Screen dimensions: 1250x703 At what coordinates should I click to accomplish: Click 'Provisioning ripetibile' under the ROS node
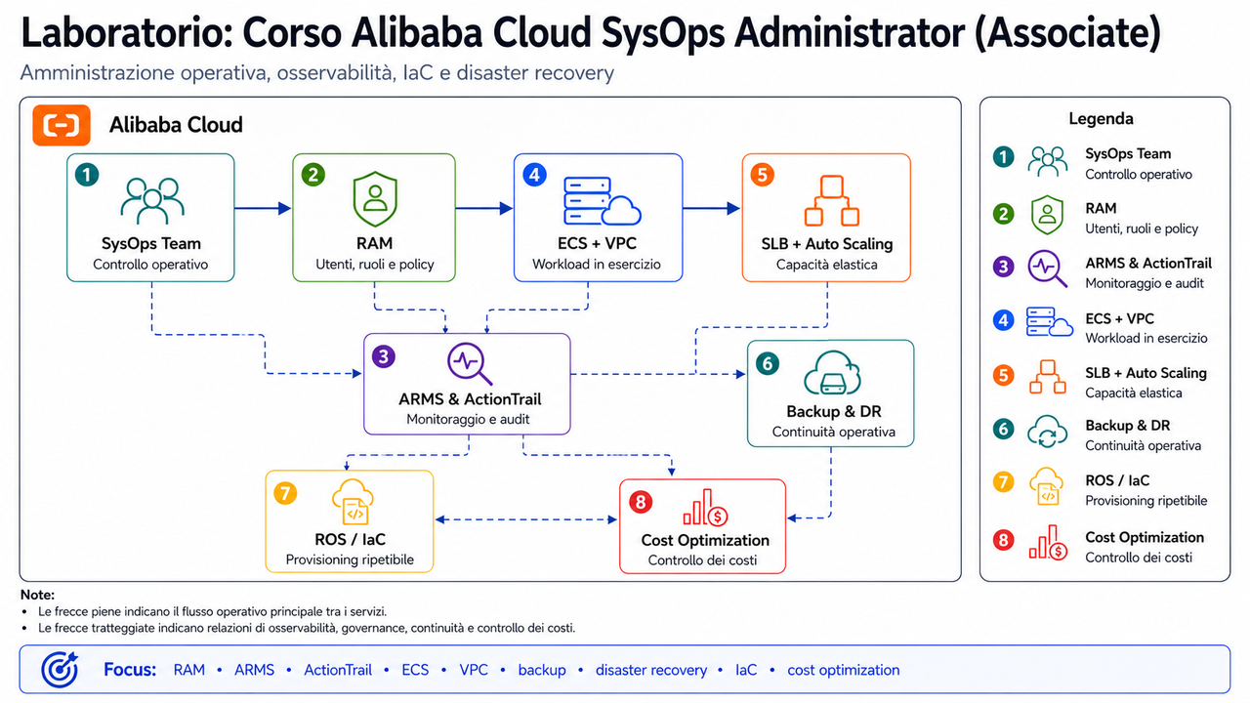click(x=351, y=560)
